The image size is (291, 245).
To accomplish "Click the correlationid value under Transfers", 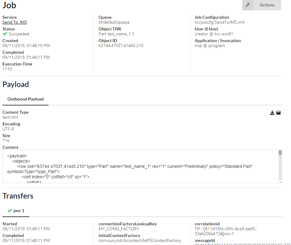I will (x=226, y=231).
